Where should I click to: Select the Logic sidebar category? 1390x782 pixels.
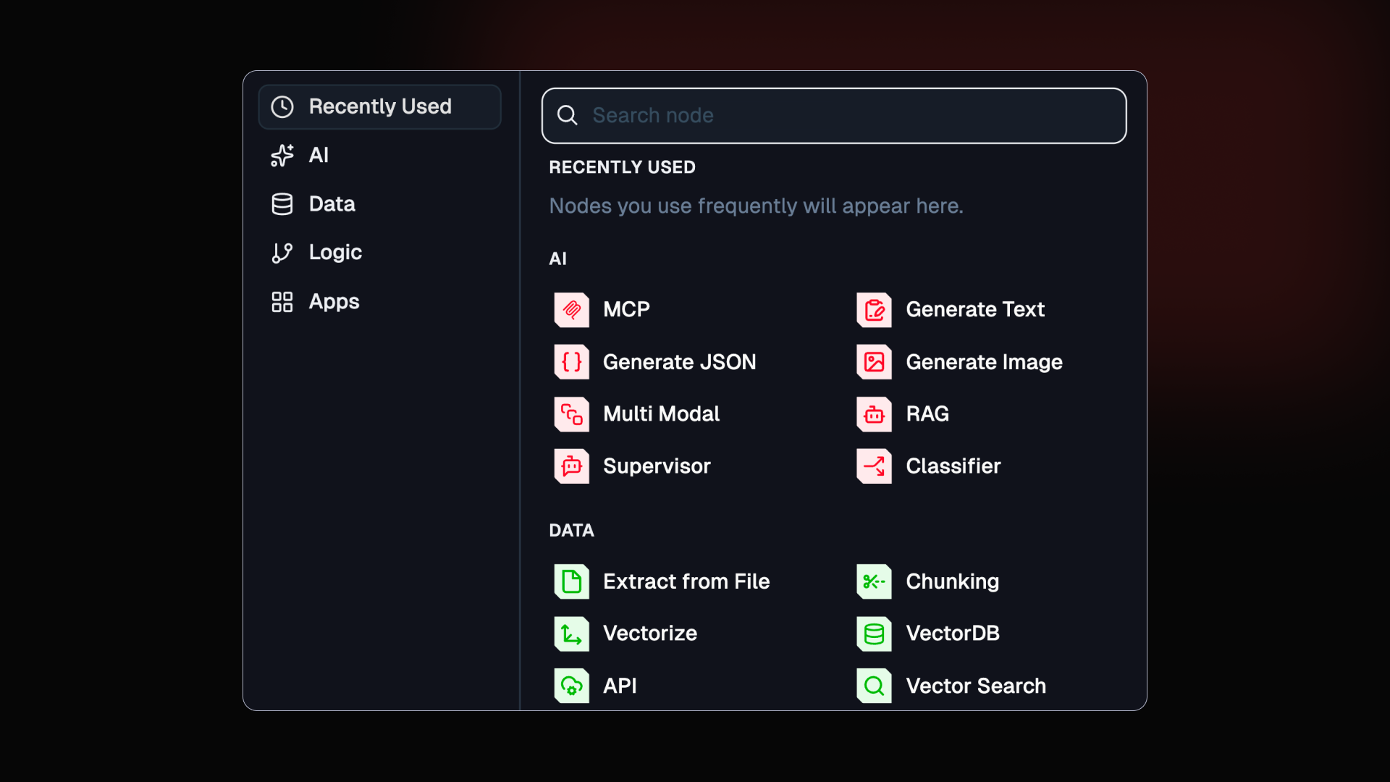click(x=334, y=253)
